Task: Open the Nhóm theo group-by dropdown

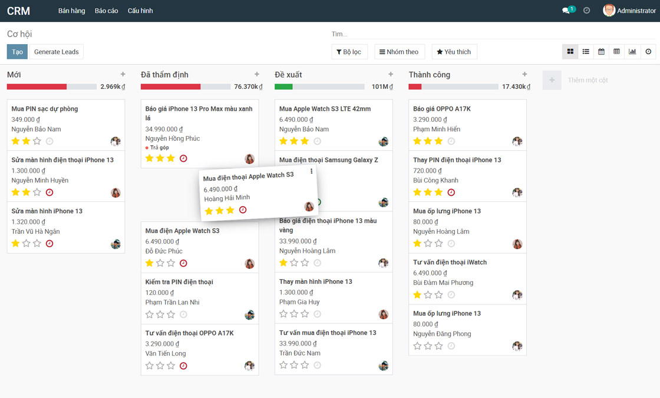Action: point(399,52)
